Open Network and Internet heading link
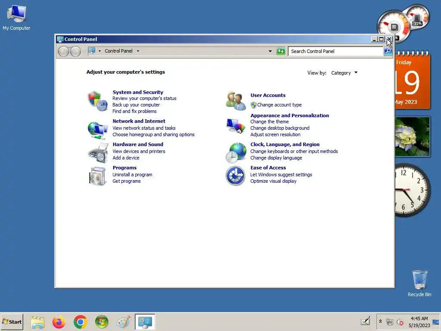 tap(139, 121)
